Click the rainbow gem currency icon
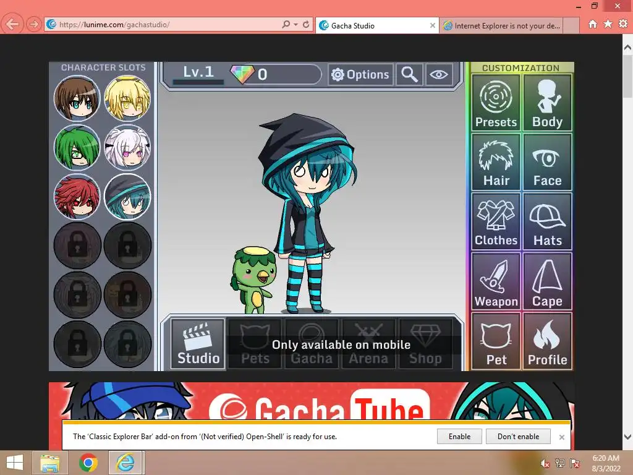 pos(242,74)
